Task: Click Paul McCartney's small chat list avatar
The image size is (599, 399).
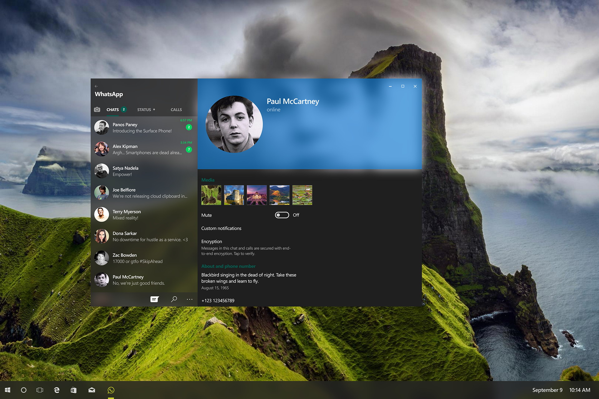Action: click(x=102, y=280)
